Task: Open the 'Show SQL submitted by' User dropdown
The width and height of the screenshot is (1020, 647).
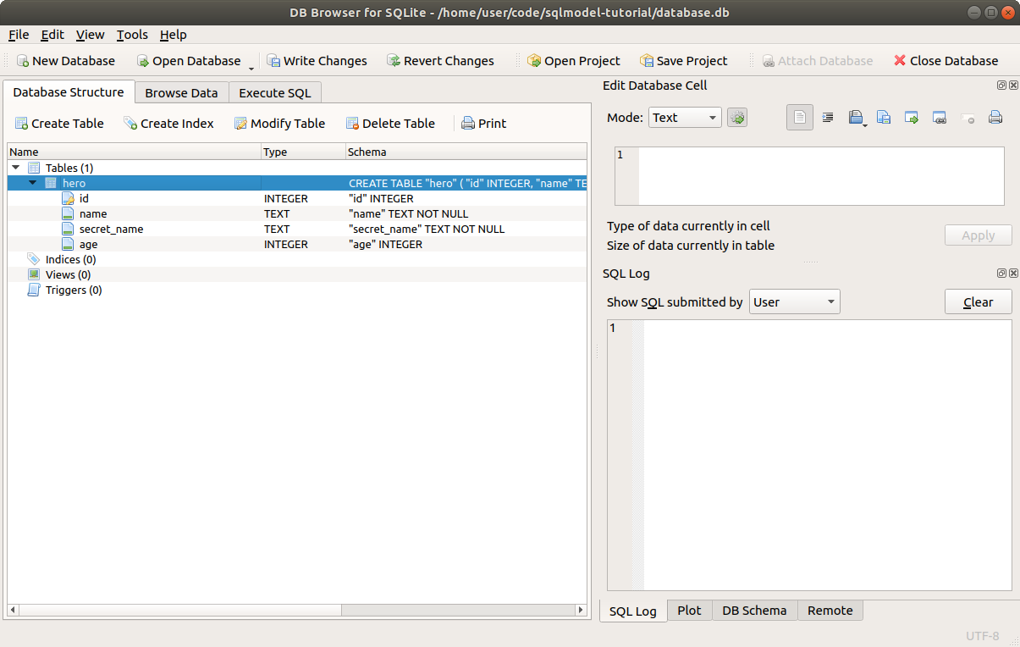Action: (794, 302)
